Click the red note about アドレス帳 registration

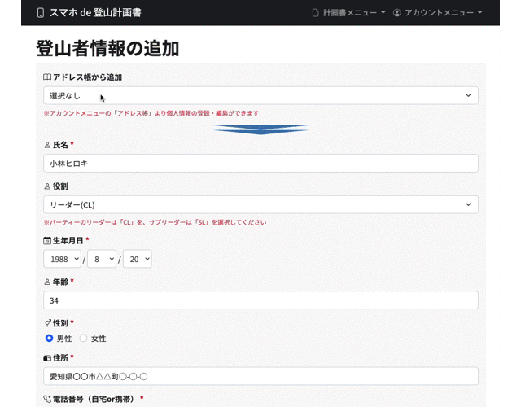point(151,113)
